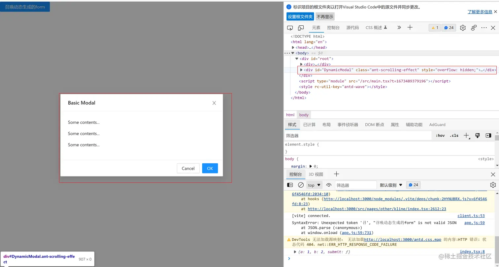Viewport: 499px width, 267px height.
Task: Select the body breadcrumb item
Action: pyautogui.click(x=304, y=115)
